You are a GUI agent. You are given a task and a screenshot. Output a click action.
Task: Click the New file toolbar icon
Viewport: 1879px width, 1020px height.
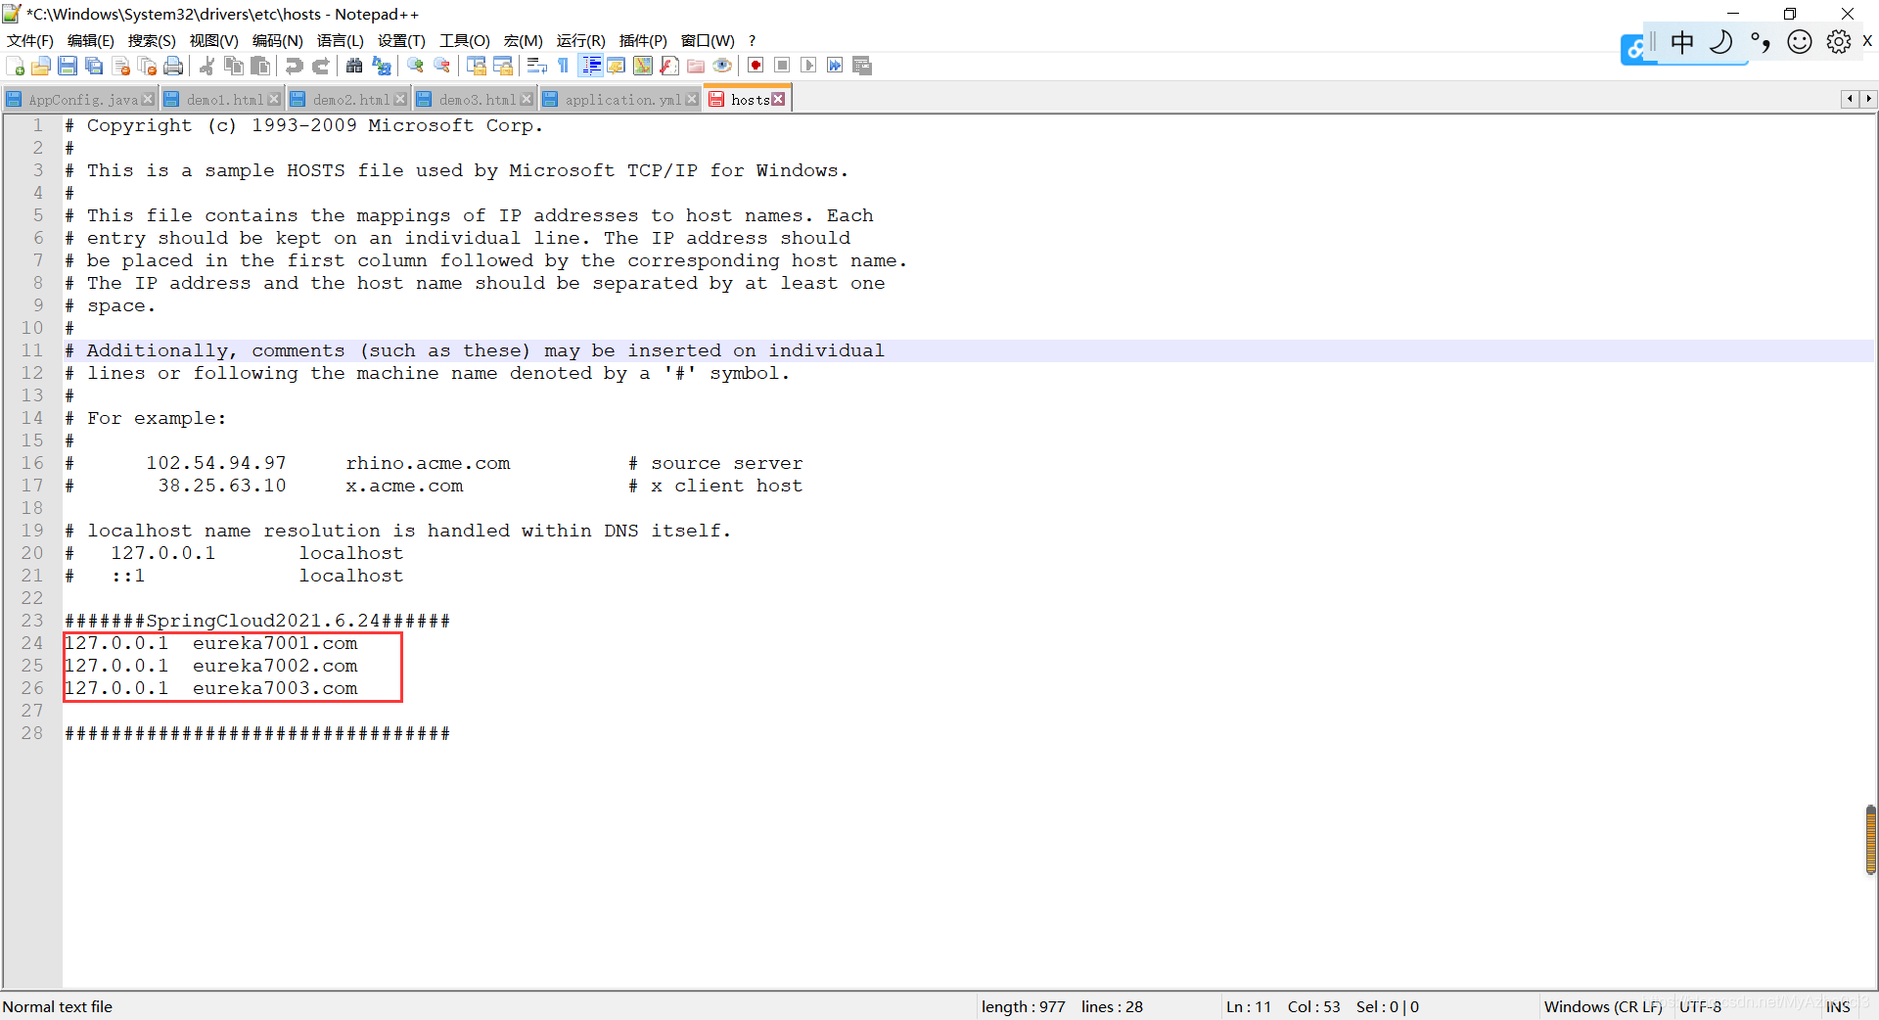coord(16,66)
